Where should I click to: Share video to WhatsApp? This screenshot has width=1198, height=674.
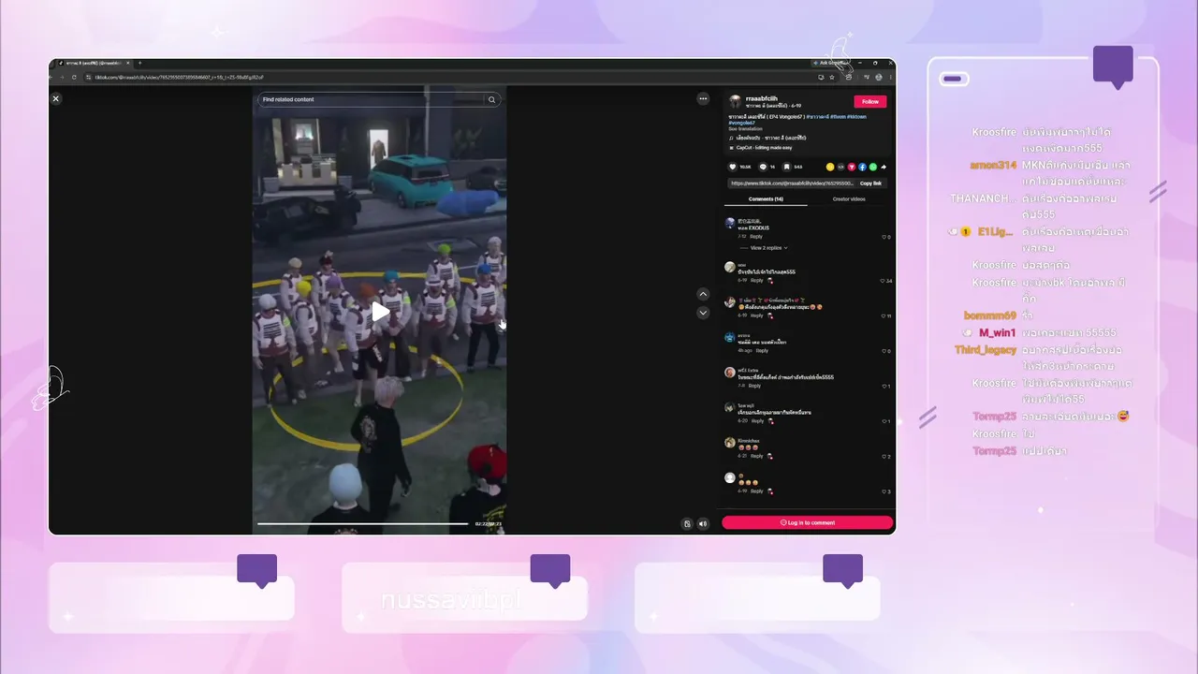coord(873,167)
